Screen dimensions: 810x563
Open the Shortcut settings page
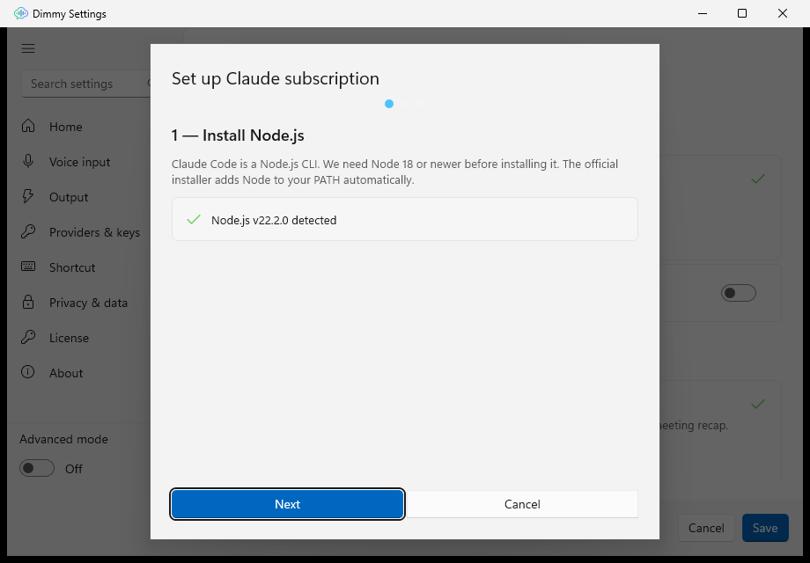pyautogui.click(x=72, y=267)
